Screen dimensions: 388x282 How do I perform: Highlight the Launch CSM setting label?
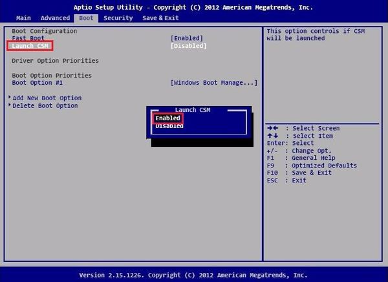[x=30, y=46]
